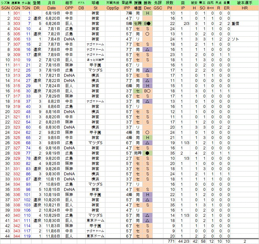Click the ● decision cell for 9月19日
This screenshot has width=259, height=244.
(x=147, y=153)
